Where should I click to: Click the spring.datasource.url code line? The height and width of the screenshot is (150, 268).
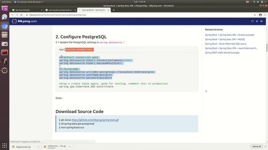pos(106,72)
